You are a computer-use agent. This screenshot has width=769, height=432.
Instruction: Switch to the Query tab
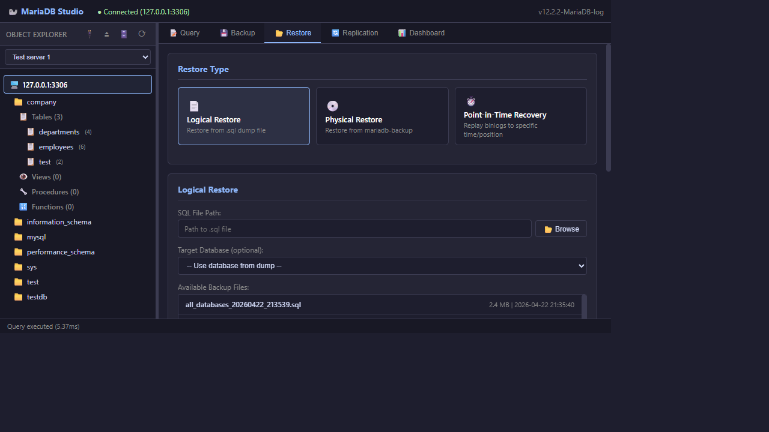[x=184, y=33]
